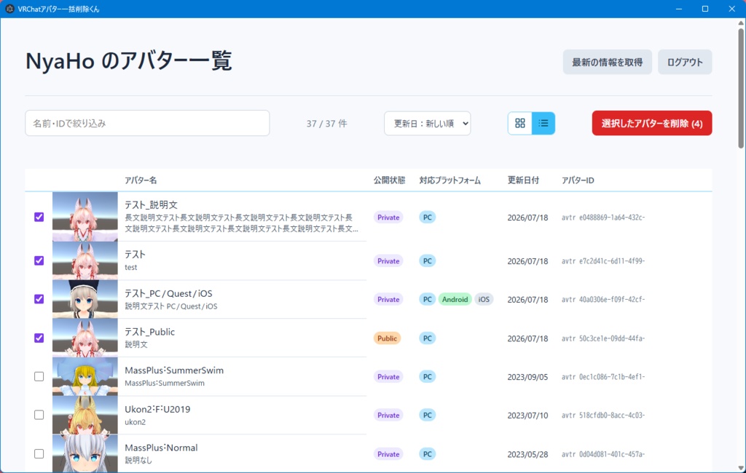Uncheck the テスト_PC/Quest/iOS checkbox
Screen dimensions: 746x473
pyautogui.click(x=39, y=299)
